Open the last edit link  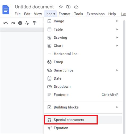(124, 14)
